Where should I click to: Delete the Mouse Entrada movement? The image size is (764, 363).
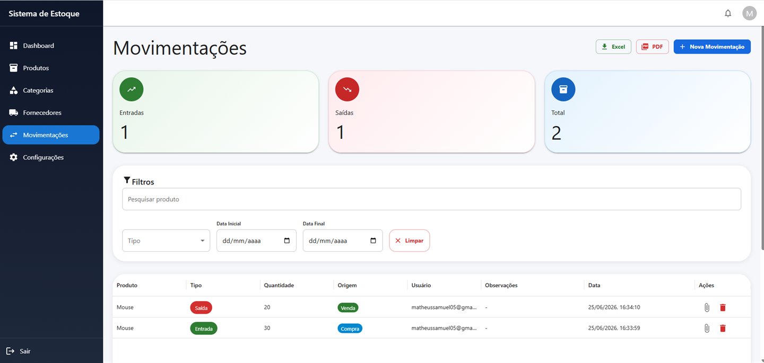click(x=723, y=328)
